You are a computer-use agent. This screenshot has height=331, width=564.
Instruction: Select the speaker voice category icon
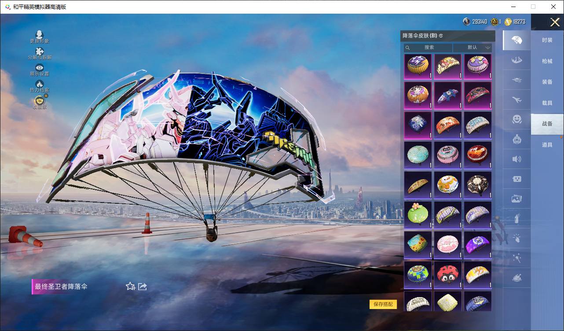click(x=517, y=159)
